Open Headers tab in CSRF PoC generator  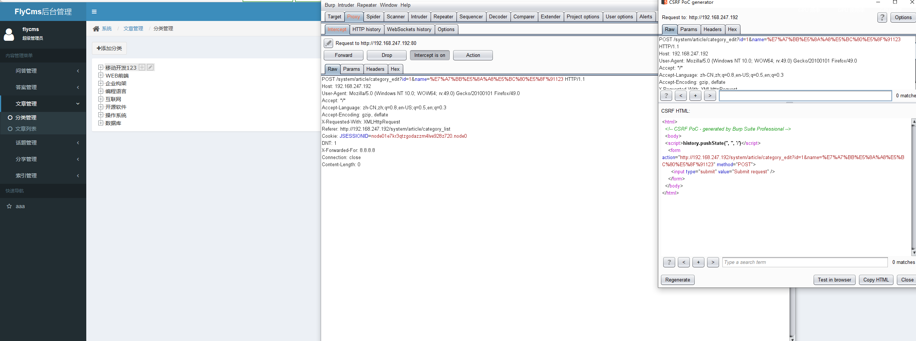pos(712,29)
